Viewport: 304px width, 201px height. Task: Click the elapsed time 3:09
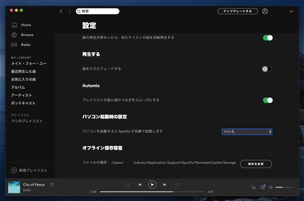coord(93,192)
